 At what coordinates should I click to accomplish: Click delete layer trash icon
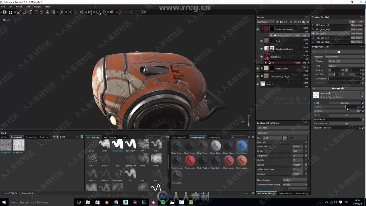pos(308,22)
